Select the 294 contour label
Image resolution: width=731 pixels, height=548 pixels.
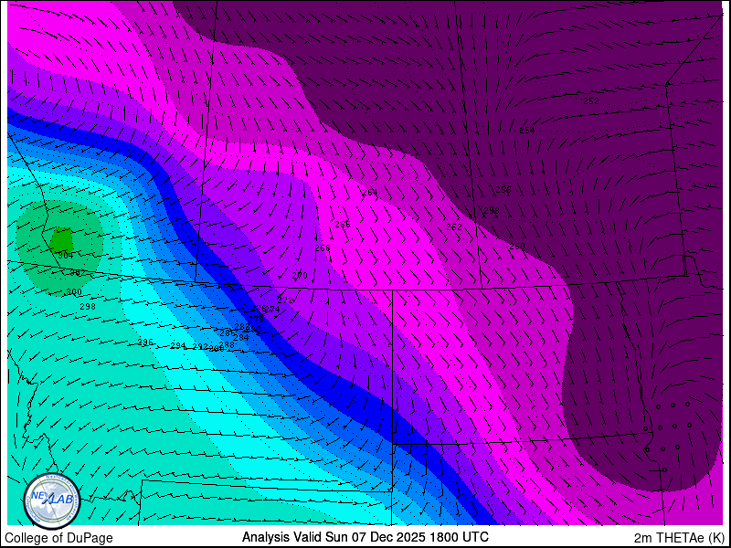178,346
